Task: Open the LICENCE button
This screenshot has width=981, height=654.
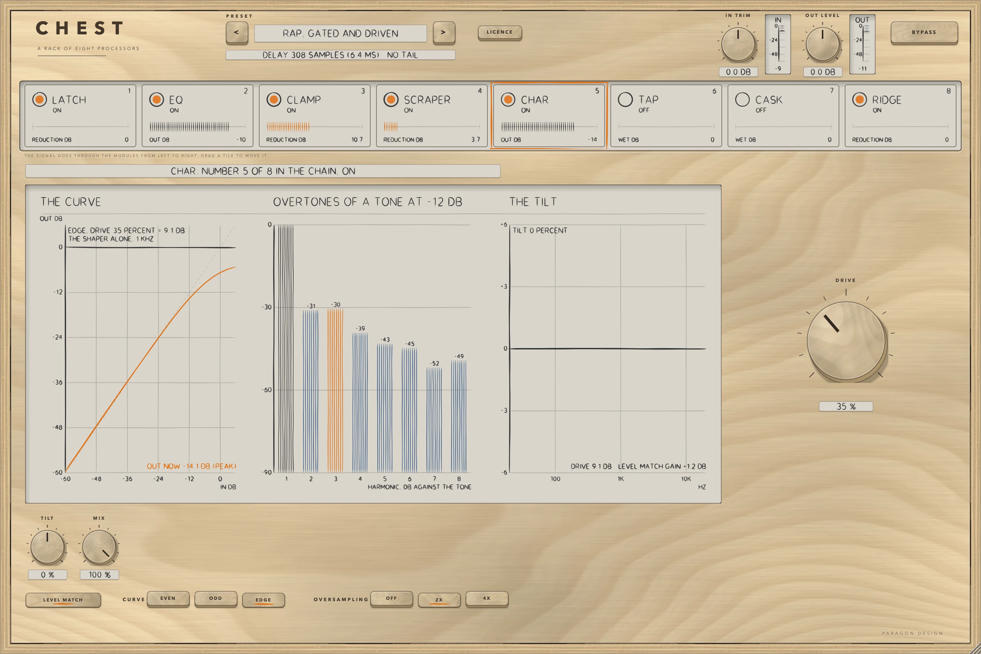Action: coord(500,33)
